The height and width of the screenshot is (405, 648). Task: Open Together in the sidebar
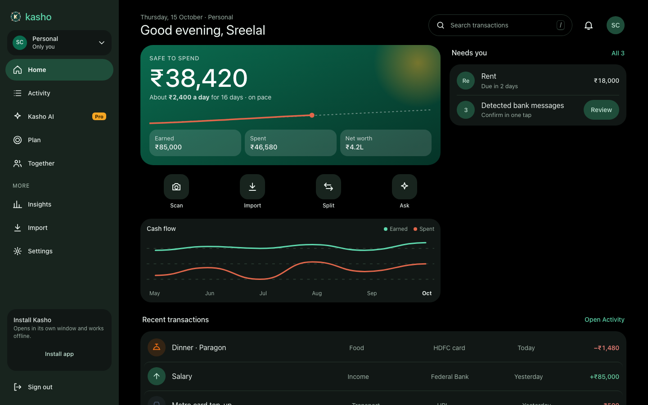(59, 163)
